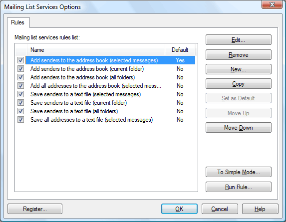Click the Default column header
Viewport: 286px width, 222px height.
180,50
